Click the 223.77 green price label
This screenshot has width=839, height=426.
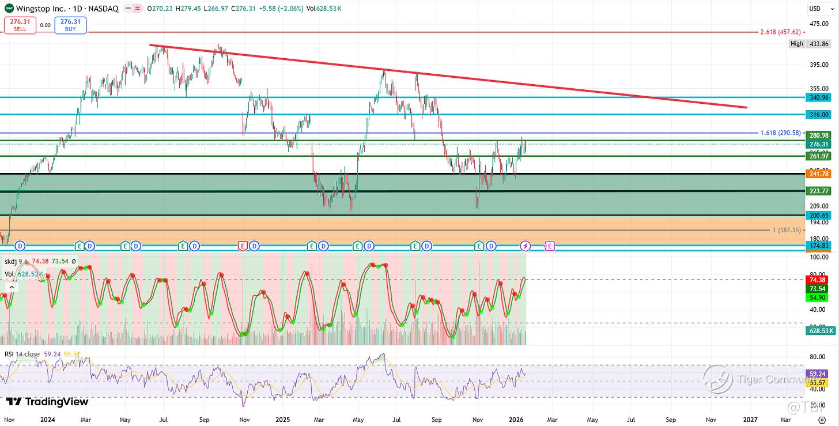819,191
